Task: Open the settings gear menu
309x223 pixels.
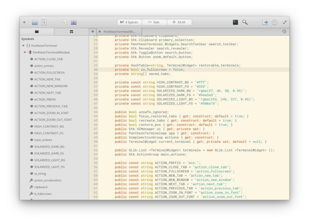Action: pyautogui.click(x=274, y=22)
